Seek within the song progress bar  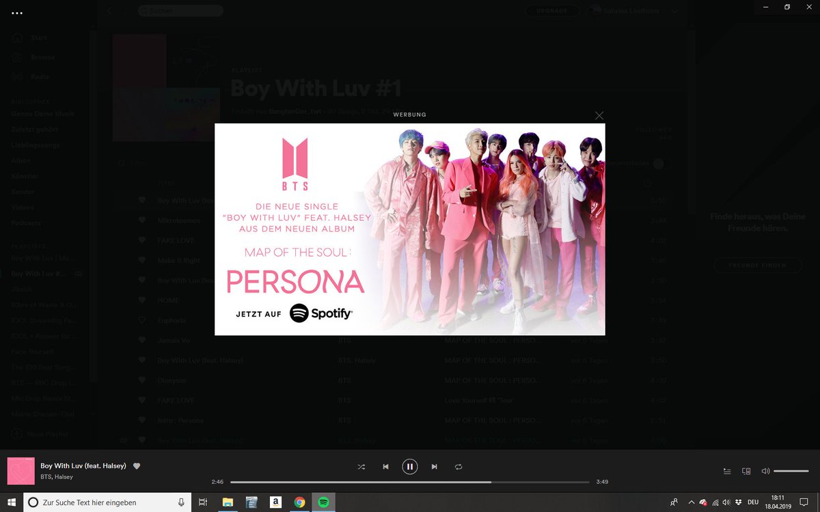[x=409, y=482]
